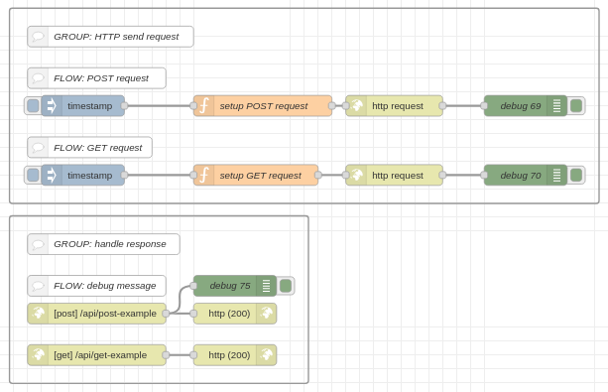Select FLOW: GET request comment

tap(89, 148)
